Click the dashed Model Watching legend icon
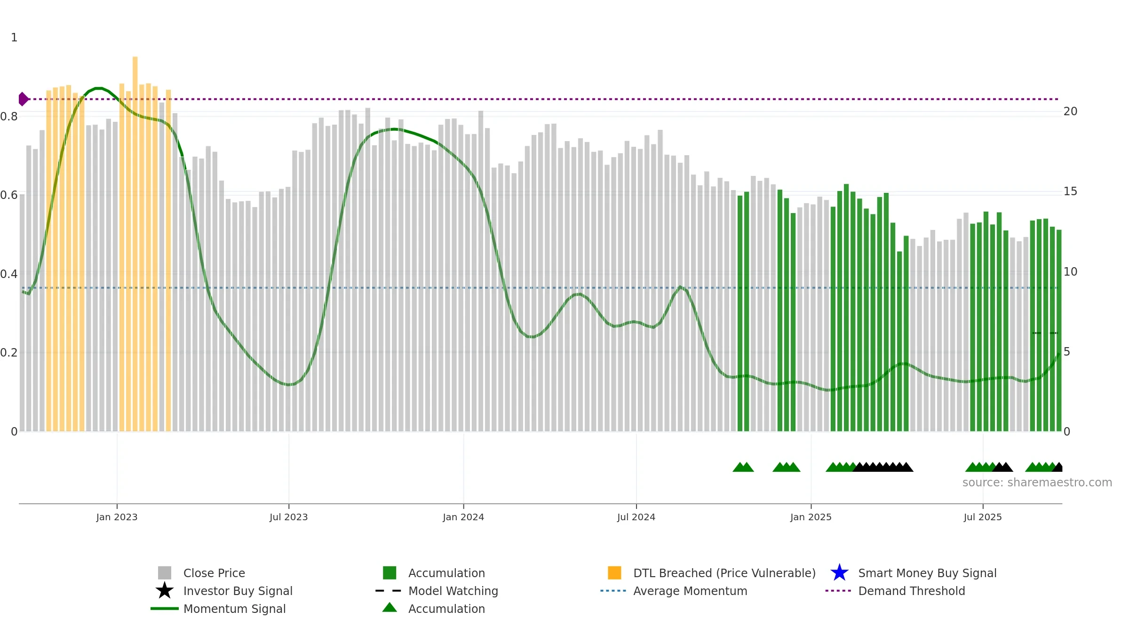Image resolution: width=1129 pixels, height=635 pixels. tap(389, 591)
